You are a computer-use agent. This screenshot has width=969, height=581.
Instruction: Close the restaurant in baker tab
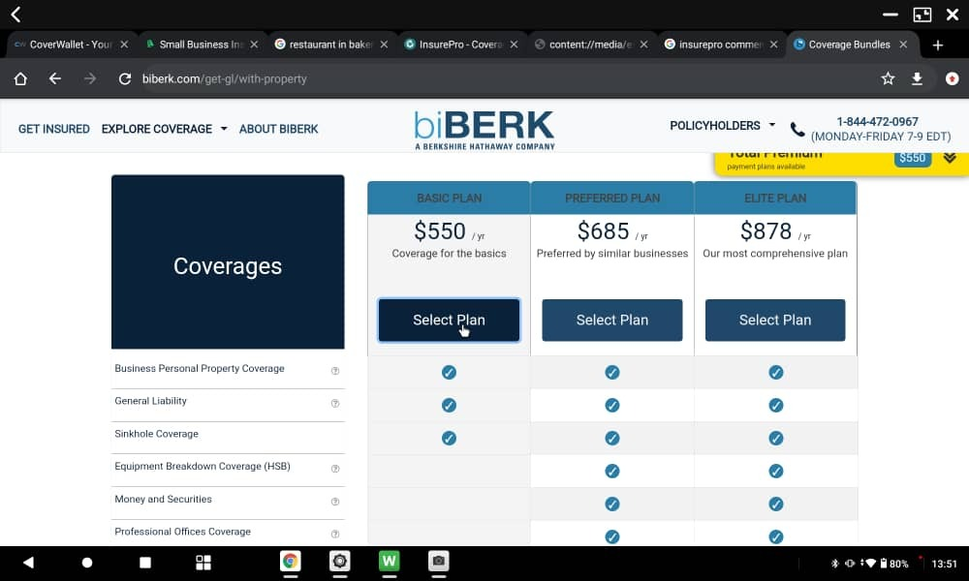(x=384, y=45)
